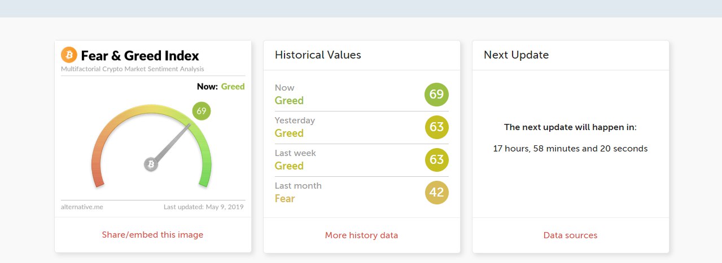Click the Now value circle 69
Screen dimensions: 722x263
436,94
